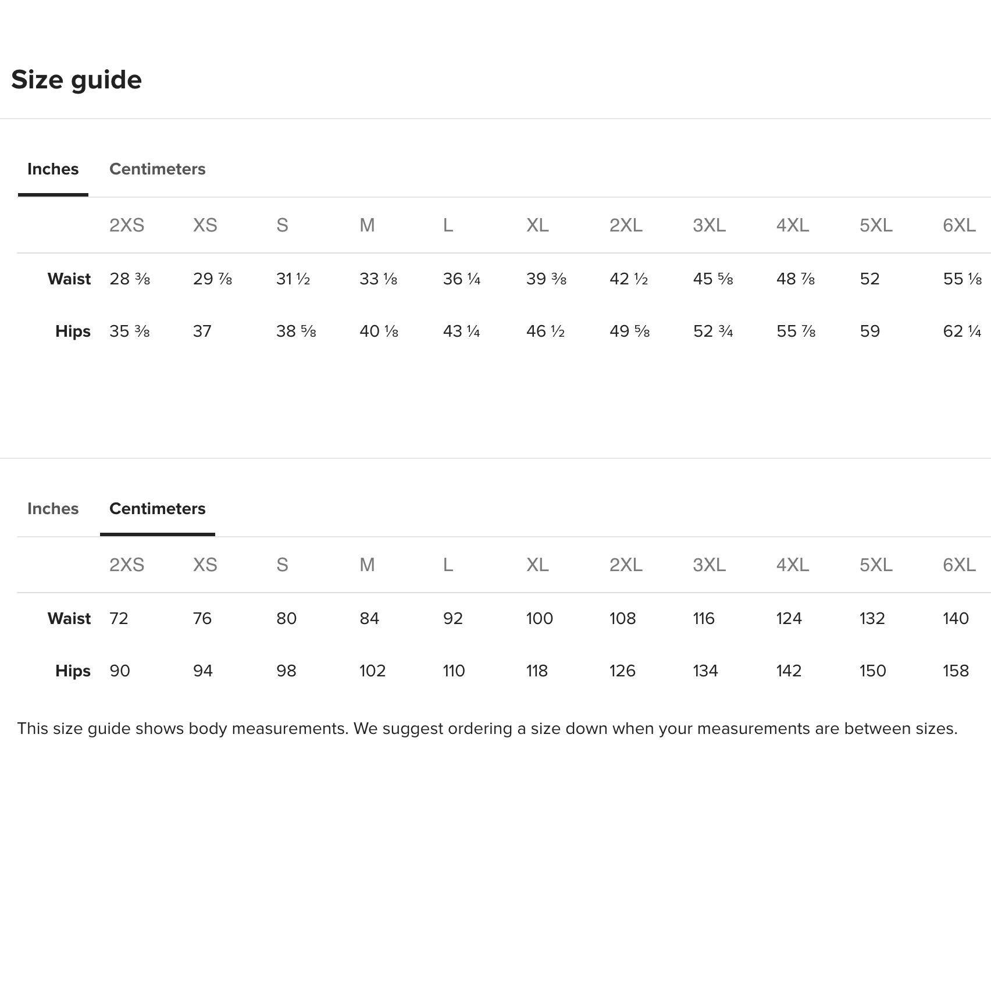Click the 124 waist value for 4XL
The image size is (991, 991).
789,618
